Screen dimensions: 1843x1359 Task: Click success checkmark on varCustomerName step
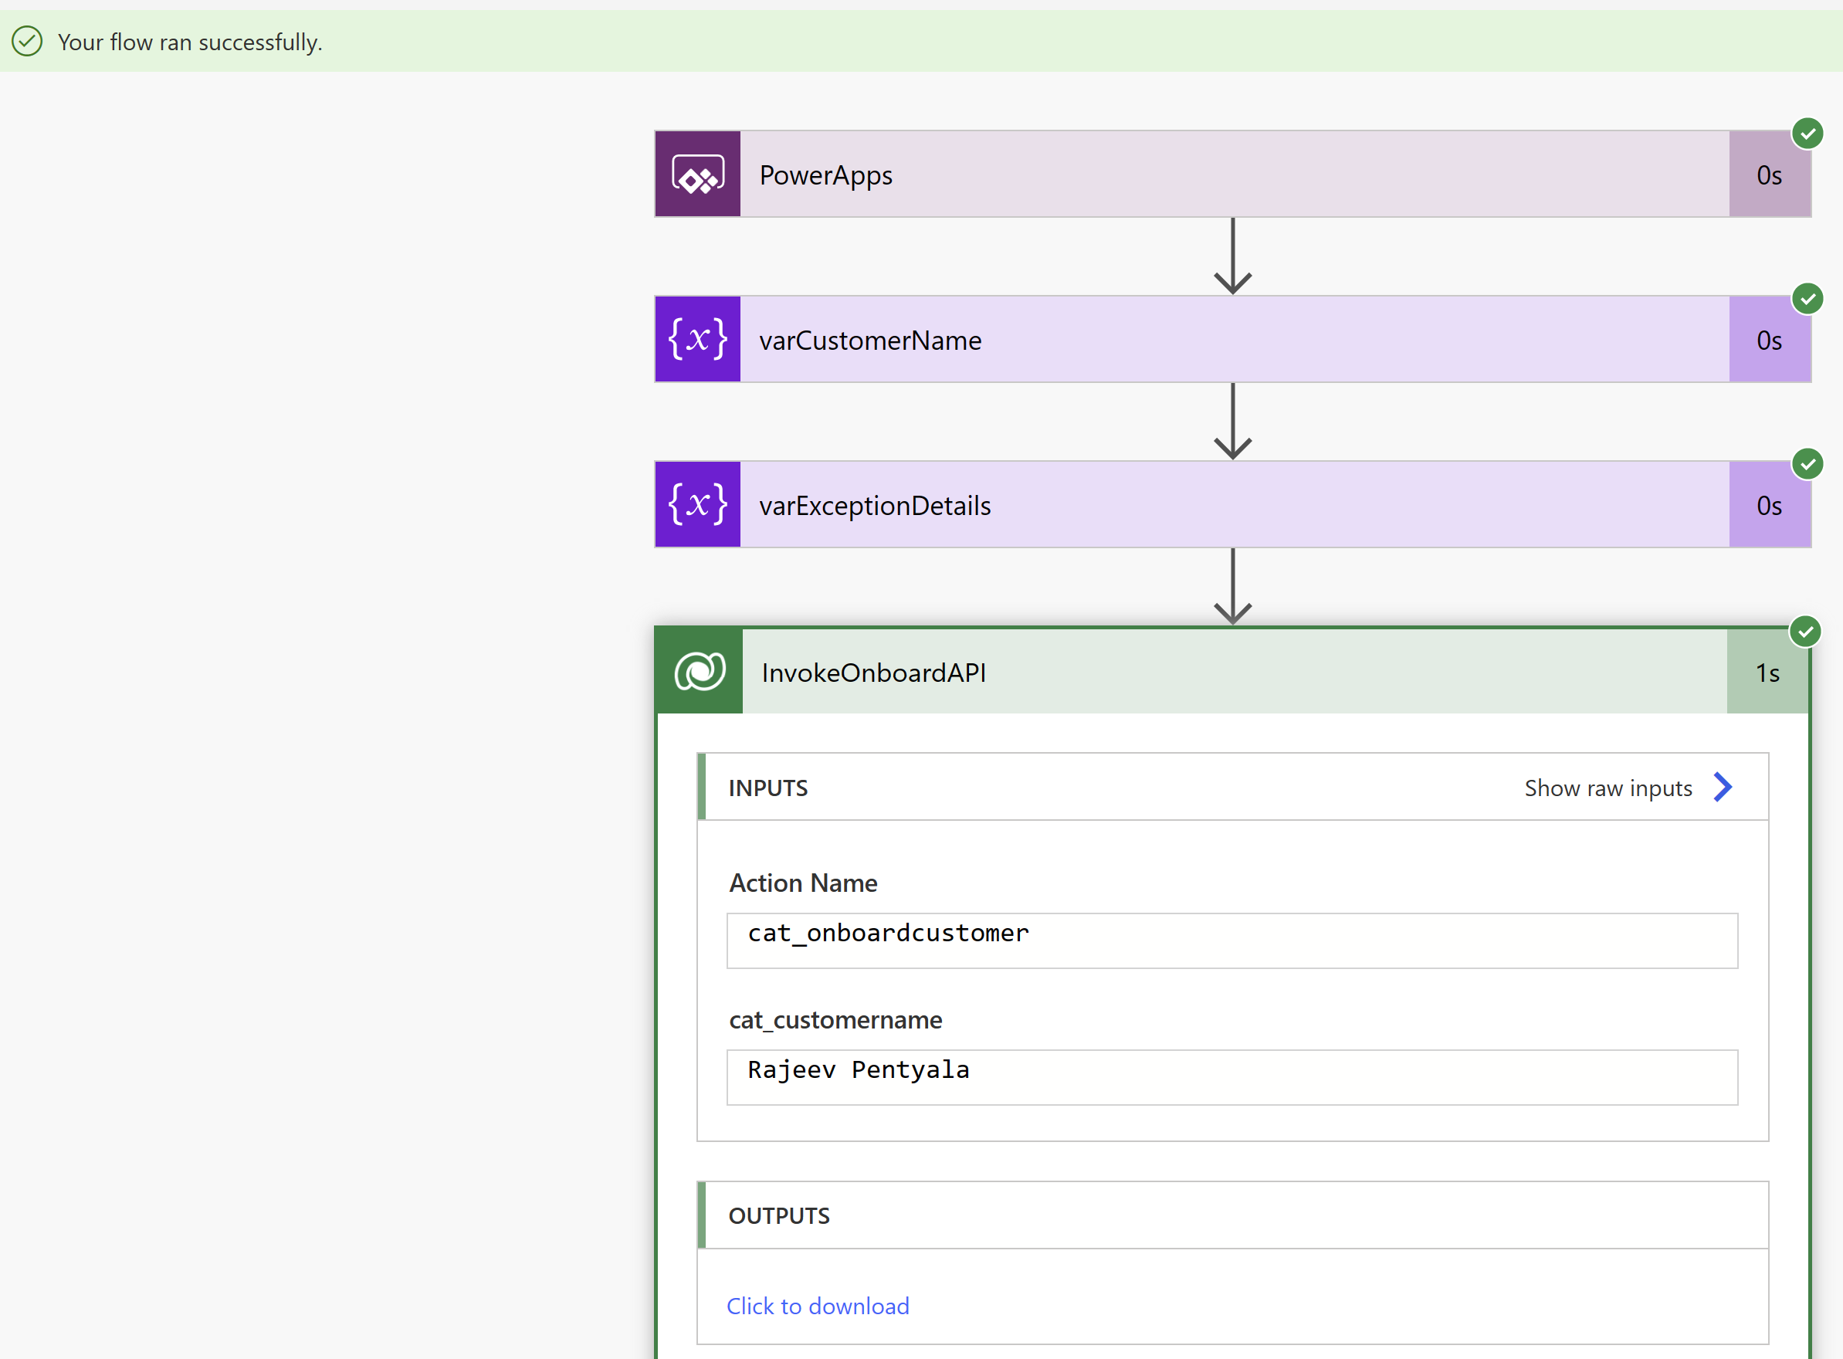pyautogui.click(x=1807, y=299)
